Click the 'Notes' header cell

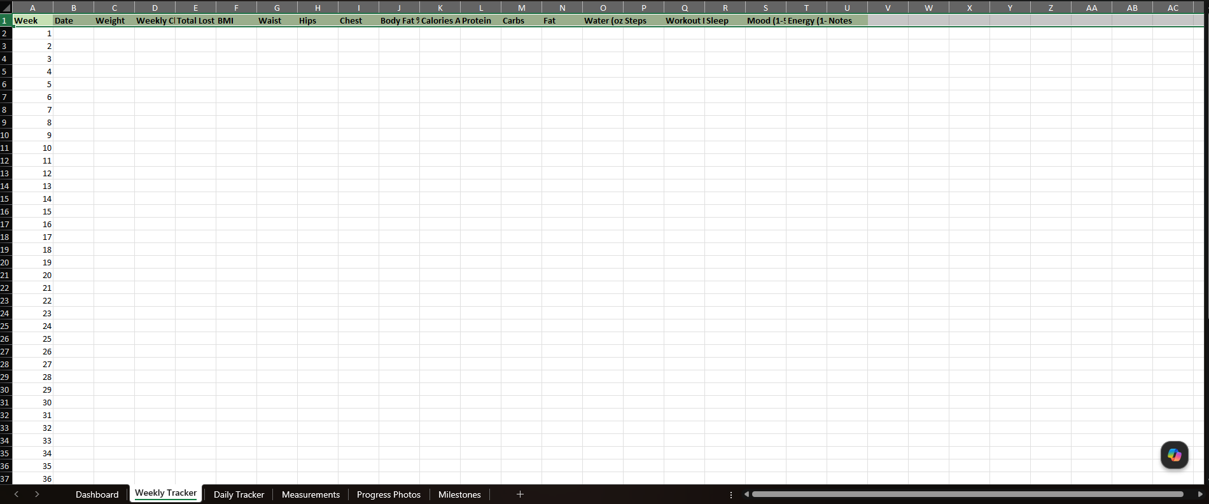(847, 20)
